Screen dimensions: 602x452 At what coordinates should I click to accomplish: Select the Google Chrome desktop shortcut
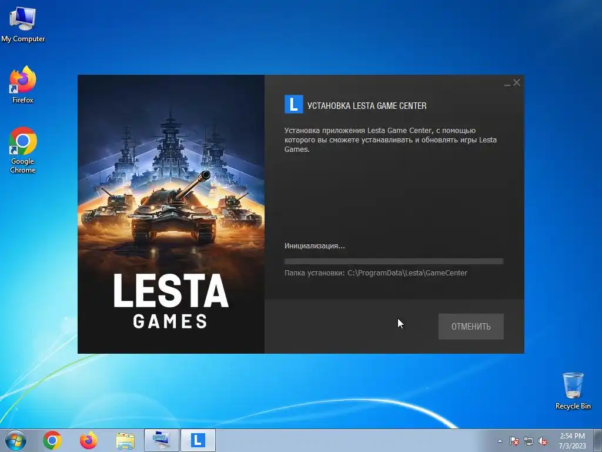23,150
